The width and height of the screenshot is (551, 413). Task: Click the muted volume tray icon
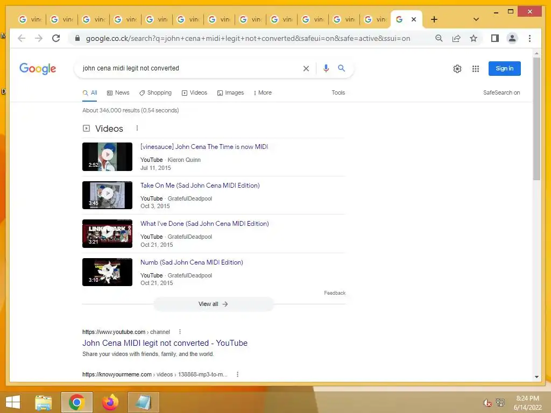487,403
